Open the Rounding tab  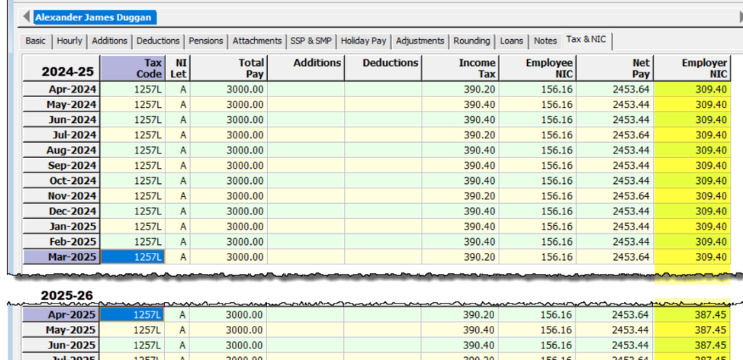click(x=472, y=41)
